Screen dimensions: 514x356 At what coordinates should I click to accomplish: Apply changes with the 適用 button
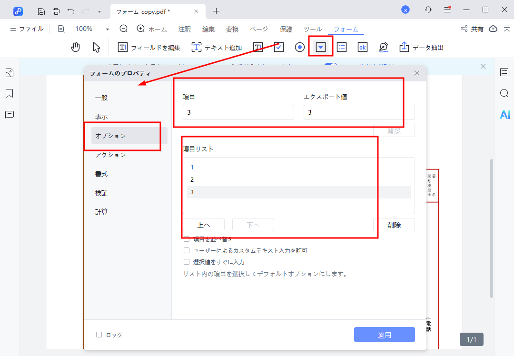384,335
